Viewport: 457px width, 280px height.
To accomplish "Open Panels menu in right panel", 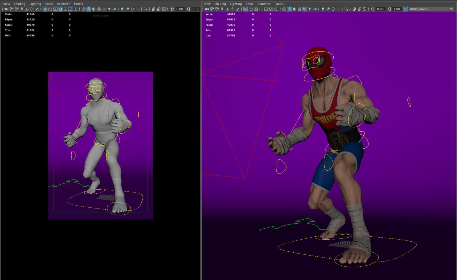I will [x=279, y=4].
